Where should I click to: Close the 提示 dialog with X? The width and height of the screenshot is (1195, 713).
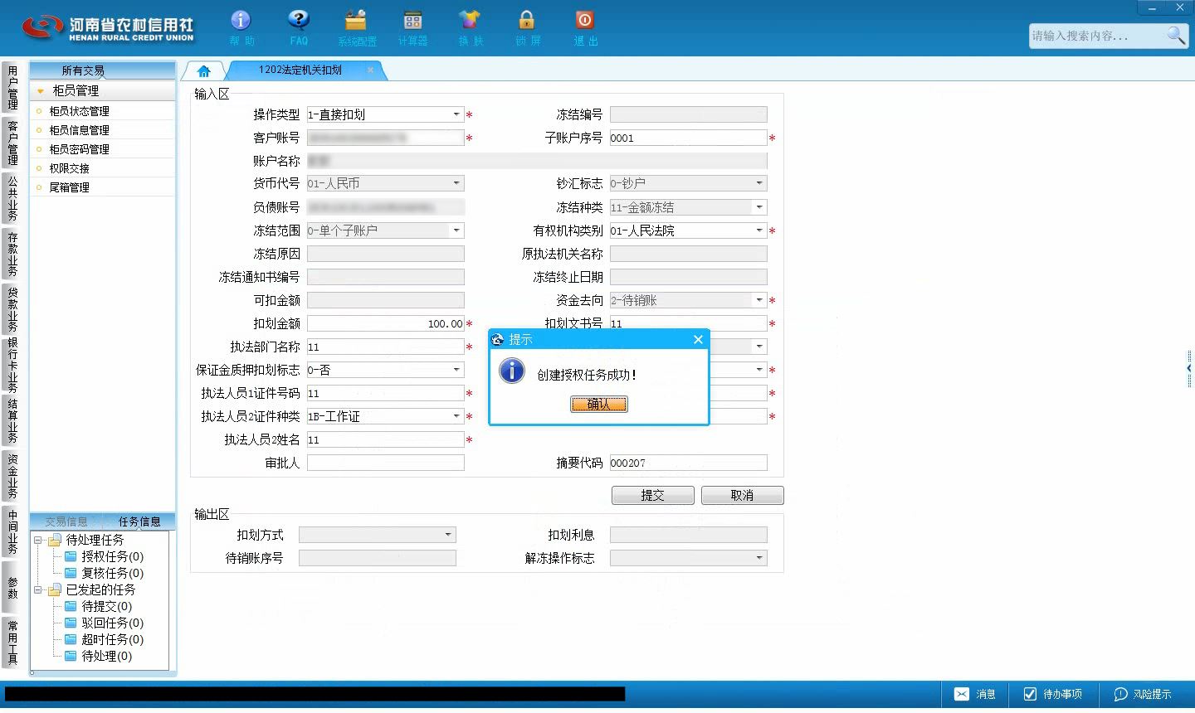(x=698, y=339)
